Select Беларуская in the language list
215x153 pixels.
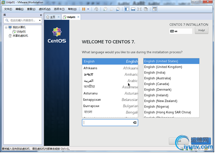pos(110,100)
